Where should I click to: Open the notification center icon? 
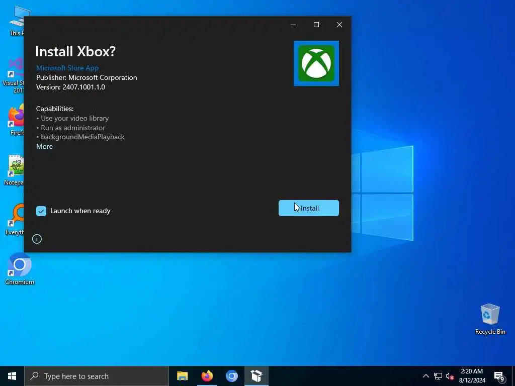click(499, 376)
